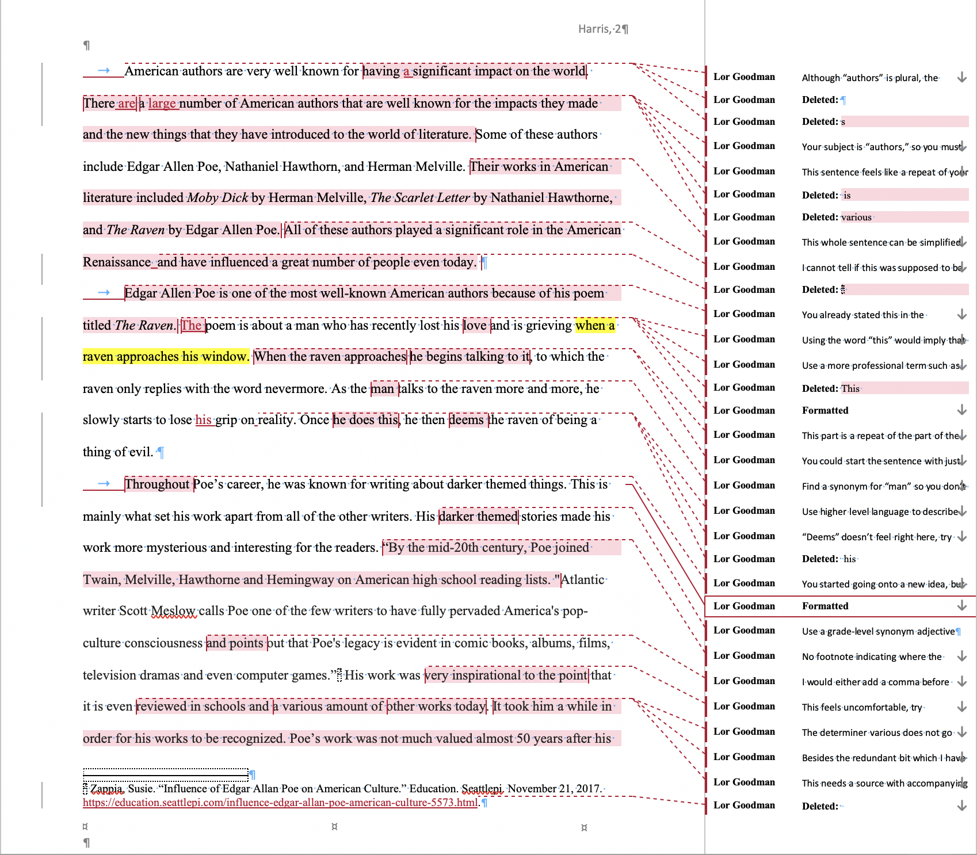
Task: Expand the '"Deems" doesn't feel right here' comment
Action: pyautogui.click(x=961, y=536)
